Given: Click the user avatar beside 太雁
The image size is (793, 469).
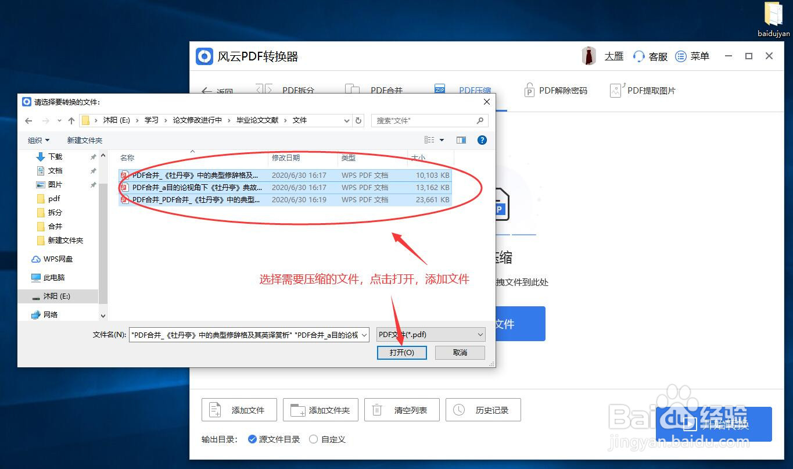Looking at the screenshot, I should [x=588, y=56].
